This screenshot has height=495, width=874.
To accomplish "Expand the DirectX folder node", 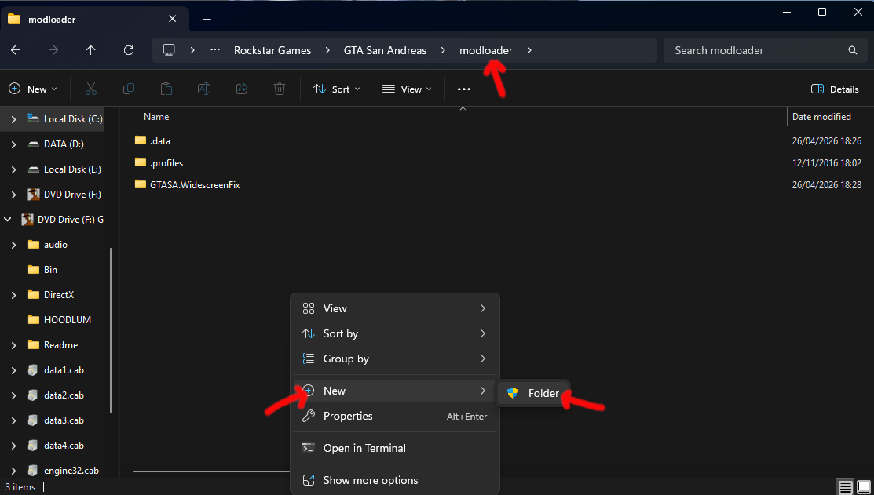I will coord(14,294).
